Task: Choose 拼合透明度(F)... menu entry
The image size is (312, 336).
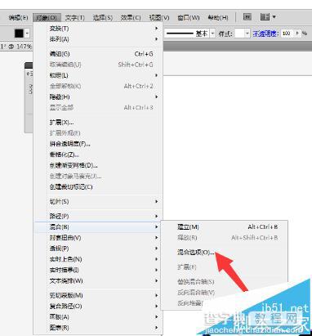Action: point(98,144)
